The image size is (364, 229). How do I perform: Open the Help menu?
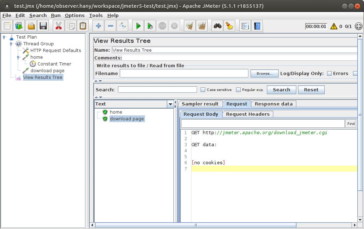(113, 16)
